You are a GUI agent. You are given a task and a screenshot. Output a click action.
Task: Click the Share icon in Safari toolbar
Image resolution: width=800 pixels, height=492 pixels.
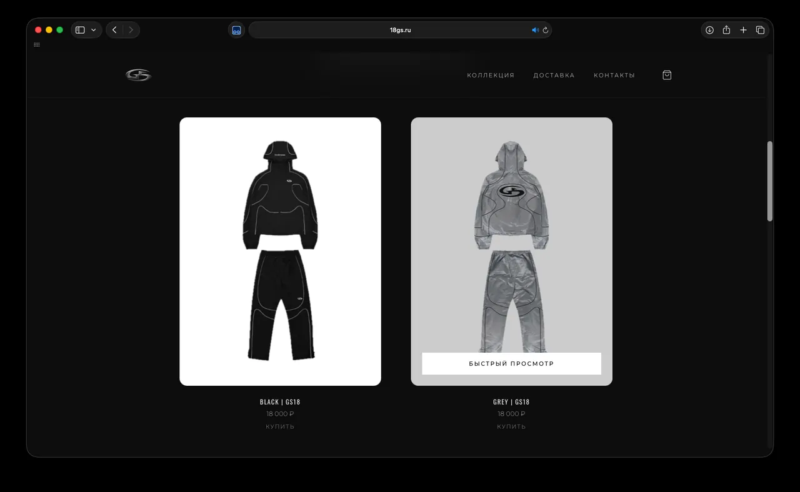pyautogui.click(x=726, y=30)
